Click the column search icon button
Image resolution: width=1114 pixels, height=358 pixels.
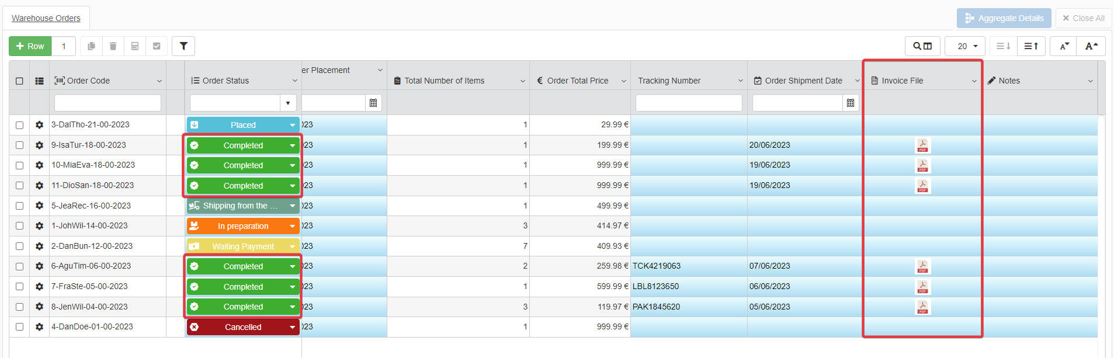(x=922, y=46)
